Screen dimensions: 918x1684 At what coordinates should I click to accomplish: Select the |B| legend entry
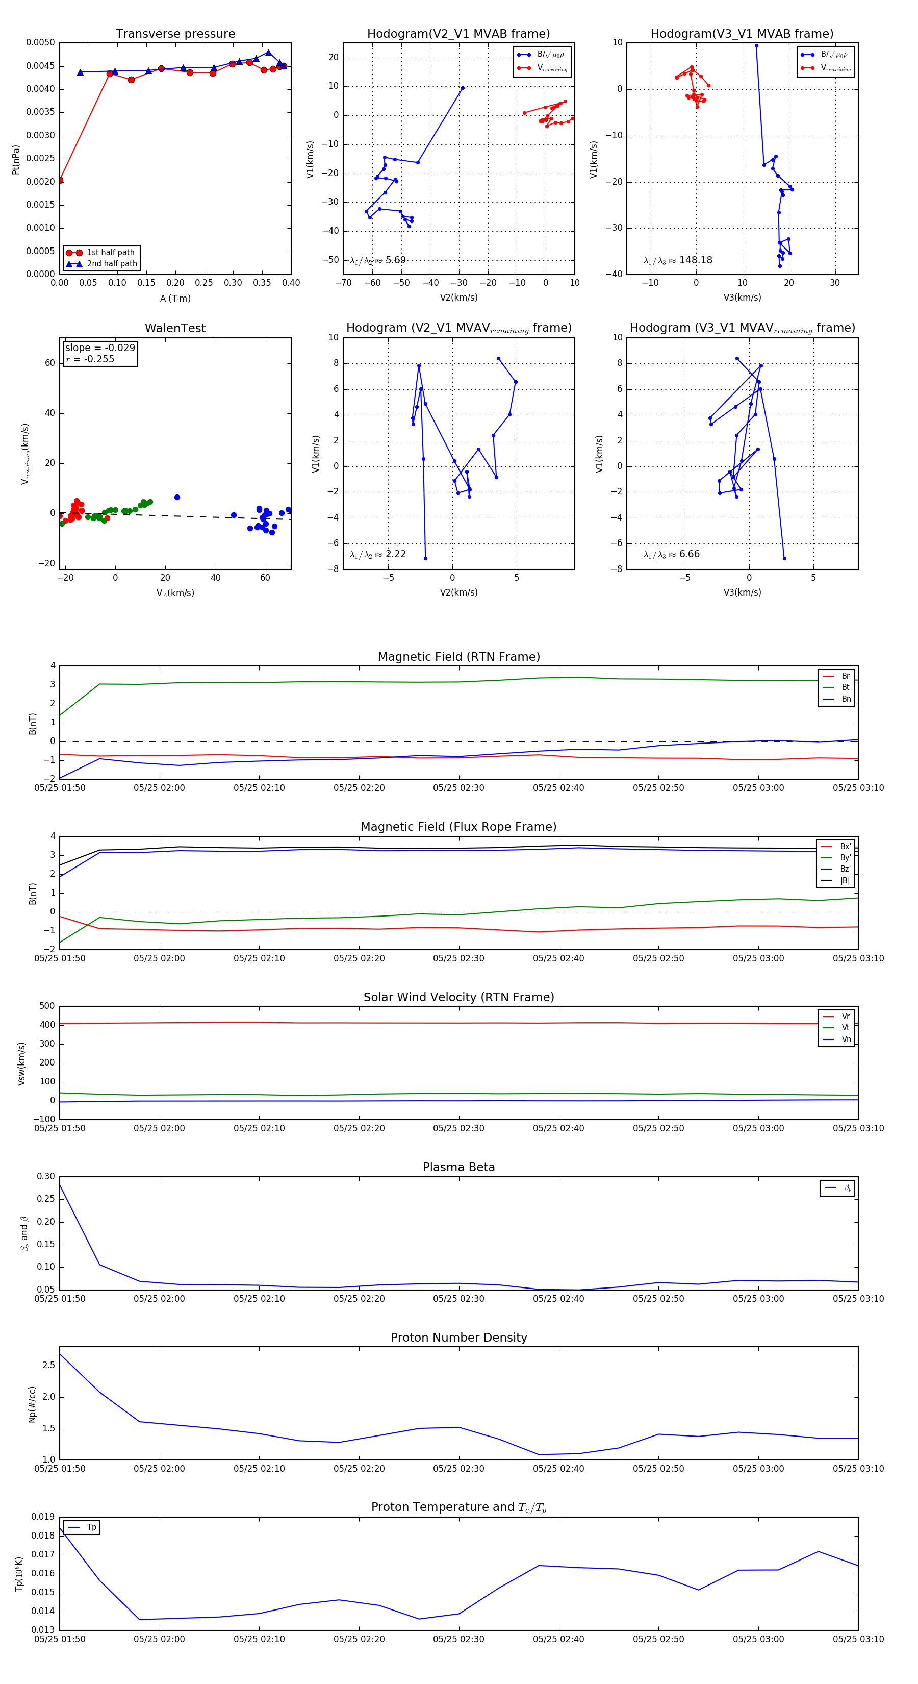836,881
